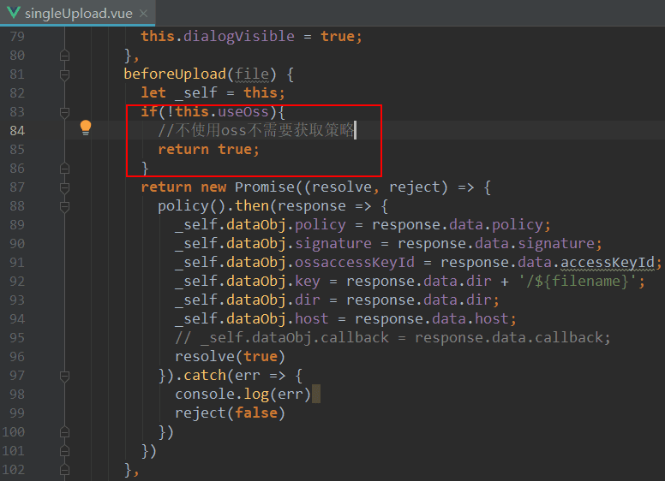
Task: Collapse the beforeUpload fold on line 81
Action: [x=64, y=74]
